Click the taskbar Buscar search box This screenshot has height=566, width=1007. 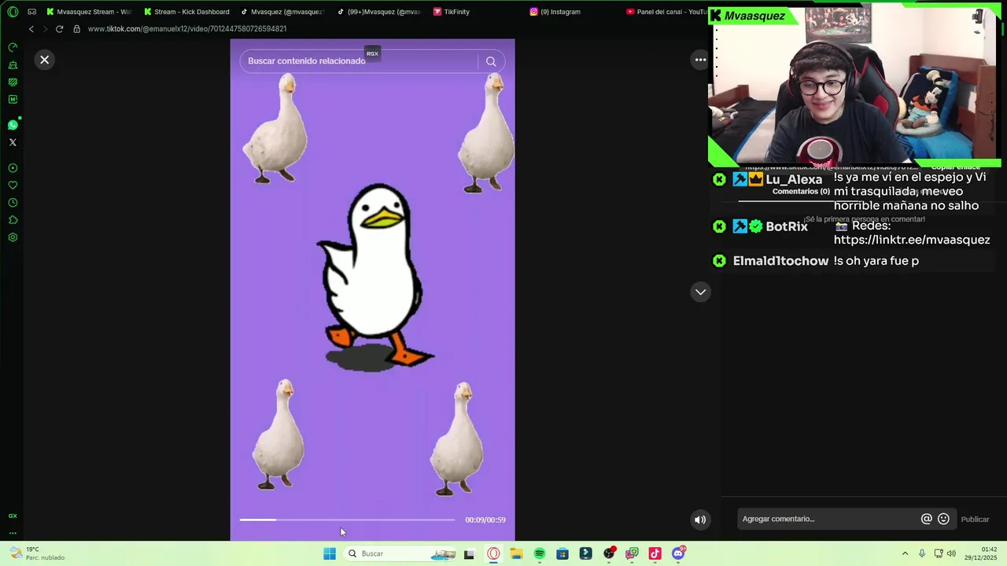(x=401, y=553)
